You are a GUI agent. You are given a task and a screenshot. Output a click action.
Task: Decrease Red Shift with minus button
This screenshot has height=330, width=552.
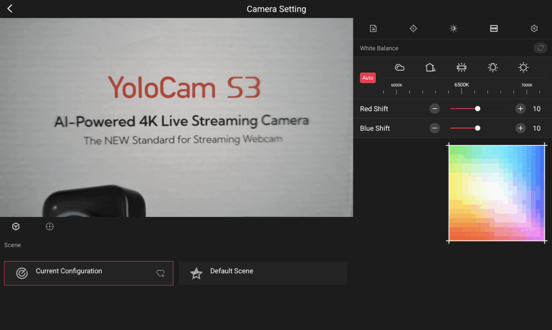coord(434,109)
